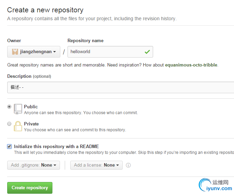Click the Private option label
The image size is (234, 194).
pos(31,124)
